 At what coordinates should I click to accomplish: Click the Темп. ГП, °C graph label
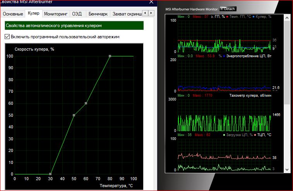[240, 17]
